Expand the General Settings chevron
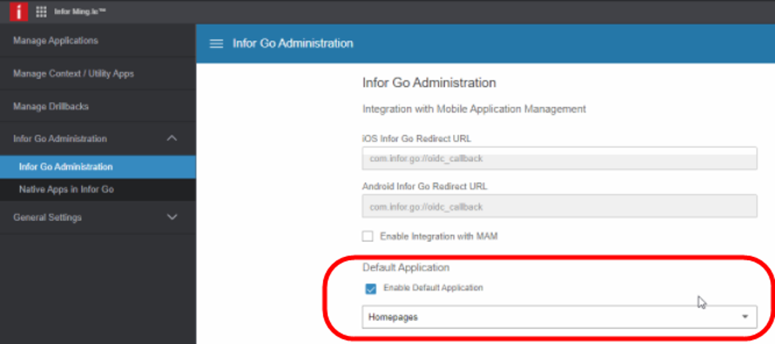Image resolution: width=775 pixels, height=344 pixels. click(172, 217)
